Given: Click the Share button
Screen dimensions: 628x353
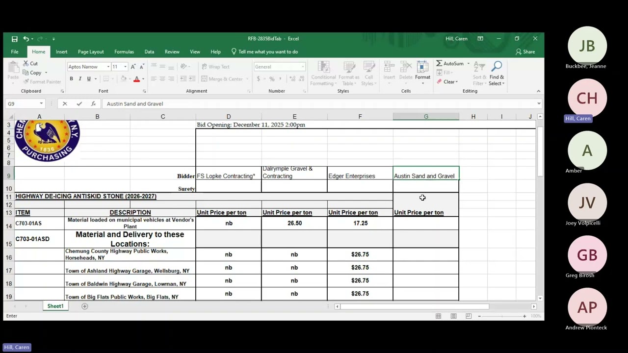Looking at the screenshot, I should point(525,51).
